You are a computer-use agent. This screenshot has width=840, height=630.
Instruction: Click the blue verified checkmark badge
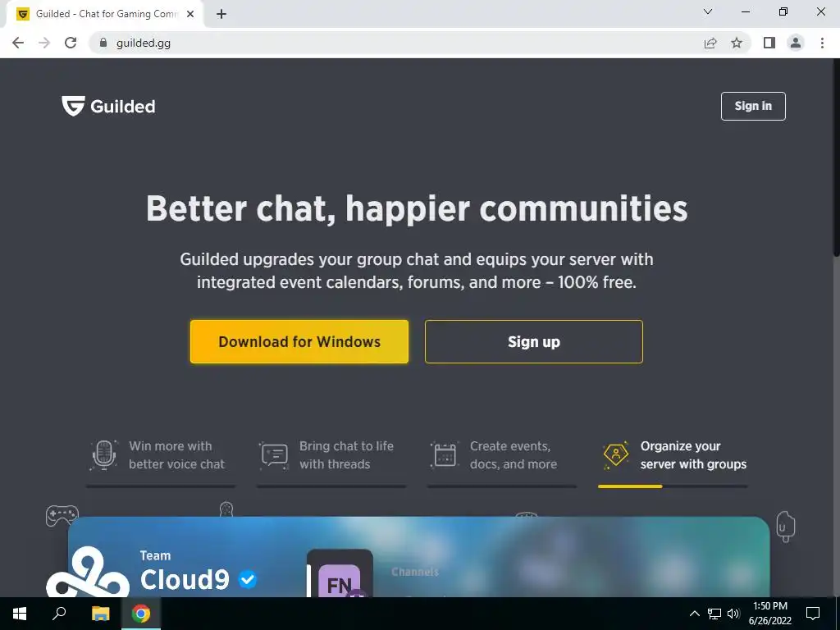248,579
